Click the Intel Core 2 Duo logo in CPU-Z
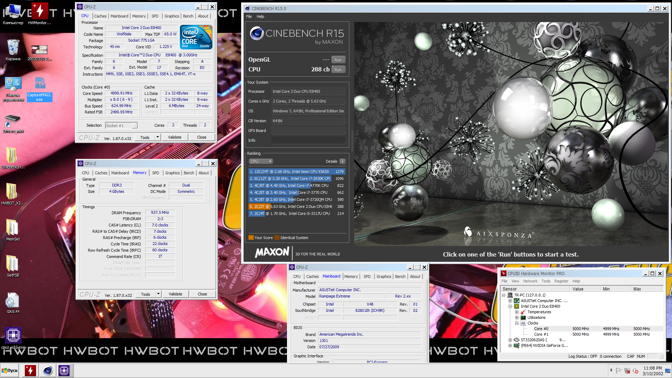The image size is (672, 378). pyautogui.click(x=196, y=37)
